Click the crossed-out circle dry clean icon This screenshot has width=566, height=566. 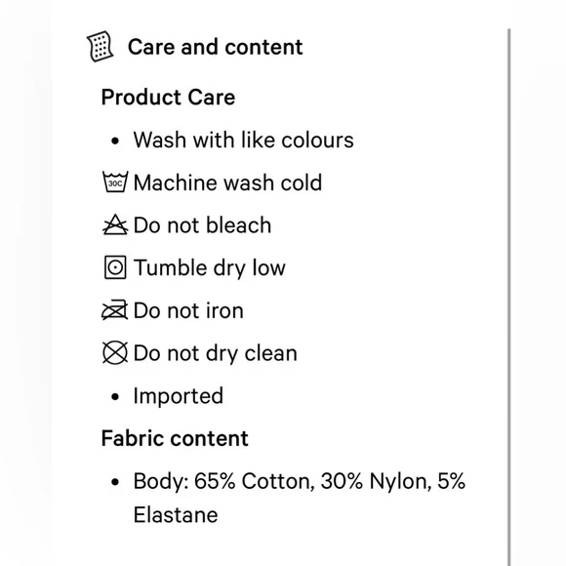[x=115, y=352]
